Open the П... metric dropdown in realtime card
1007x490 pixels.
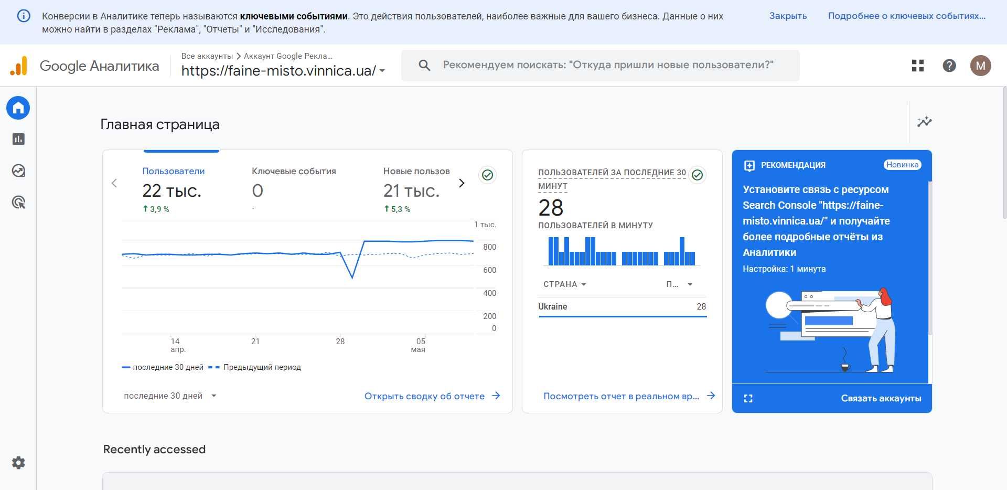click(680, 284)
